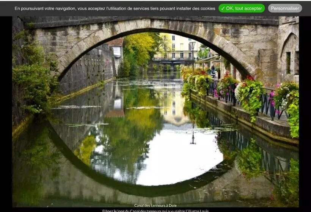
Task: Select the caption Canal des tanneurs à Dole
Action: [155, 206]
